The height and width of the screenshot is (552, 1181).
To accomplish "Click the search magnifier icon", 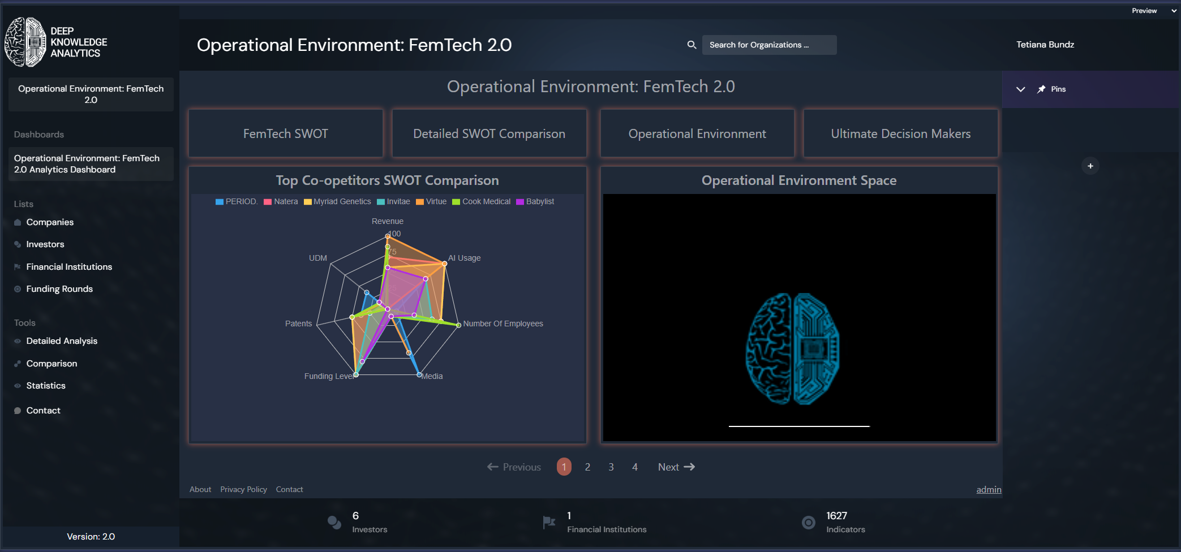I will [x=692, y=45].
